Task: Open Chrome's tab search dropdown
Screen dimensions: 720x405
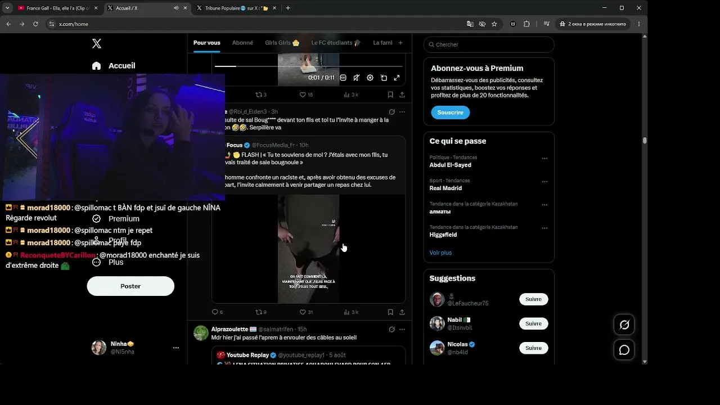Action: coord(7,8)
